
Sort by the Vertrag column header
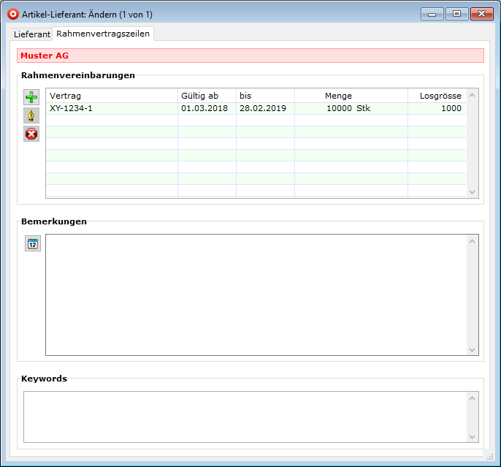(111, 96)
